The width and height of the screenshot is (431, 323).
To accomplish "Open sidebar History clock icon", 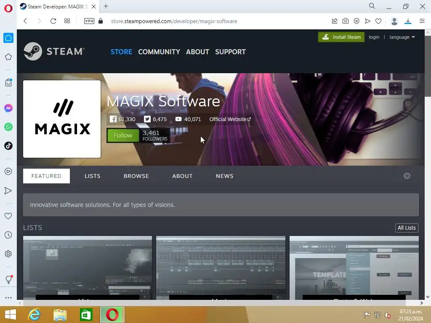I will pyautogui.click(x=8, y=235).
